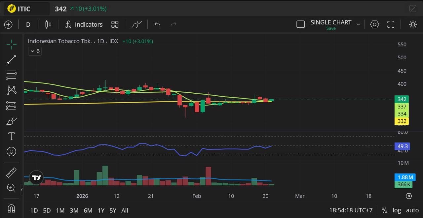This screenshot has width=423, height=218.
Task: Open the layout templates grid
Action: coord(115,24)
